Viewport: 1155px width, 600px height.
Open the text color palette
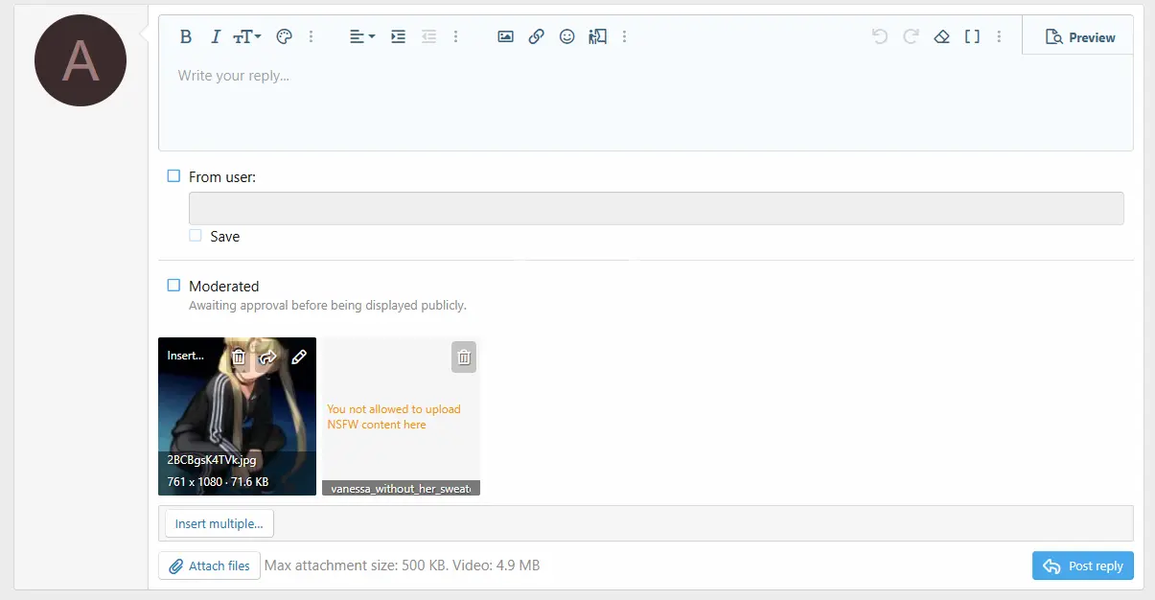coord(284,36)
